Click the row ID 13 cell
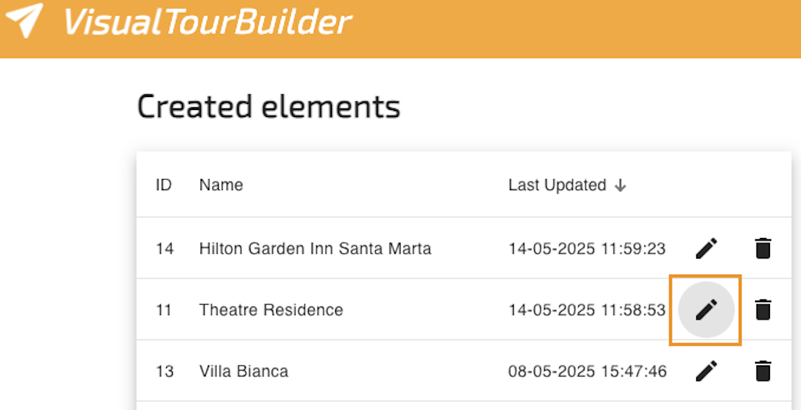 (165, 371)
